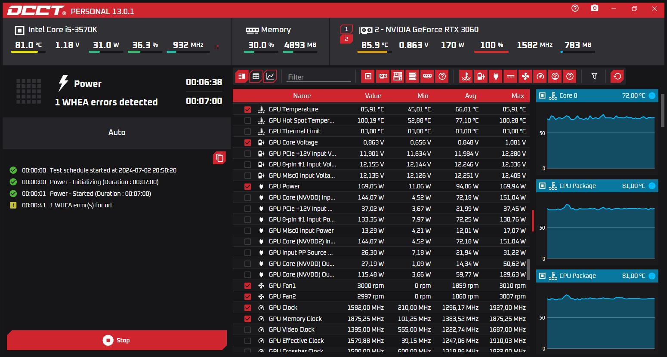
Task: Sort the table by Value column
Action: [x=373, y=96]
